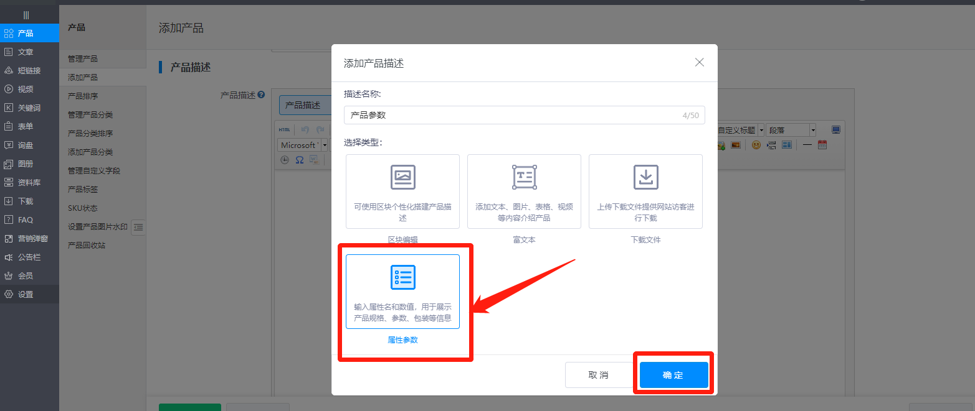Confirm with the 确定 button

[x=673, y=375]
